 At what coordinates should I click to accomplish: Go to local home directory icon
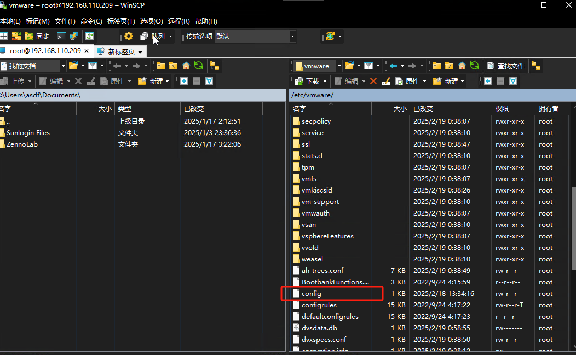(186, 66)
